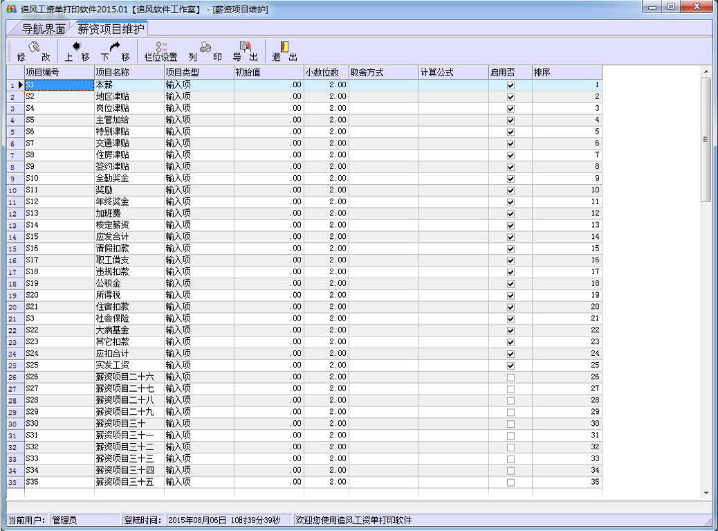Click the 导出 (Export) icon
Image resolution: width=718 pixels, height=531 pixels.
(x=245, y=47)
